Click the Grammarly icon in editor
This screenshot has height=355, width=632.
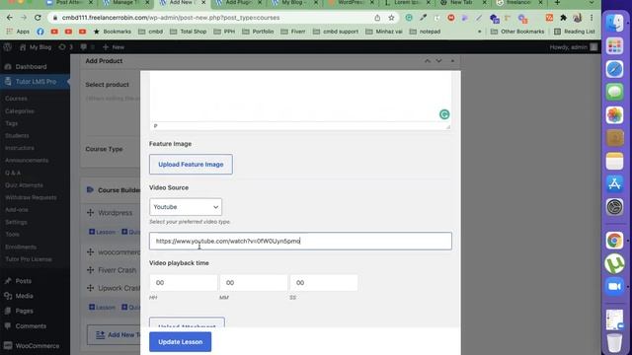[x=444, y=114]
